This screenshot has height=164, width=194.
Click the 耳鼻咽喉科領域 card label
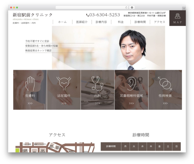pos(132,96)
